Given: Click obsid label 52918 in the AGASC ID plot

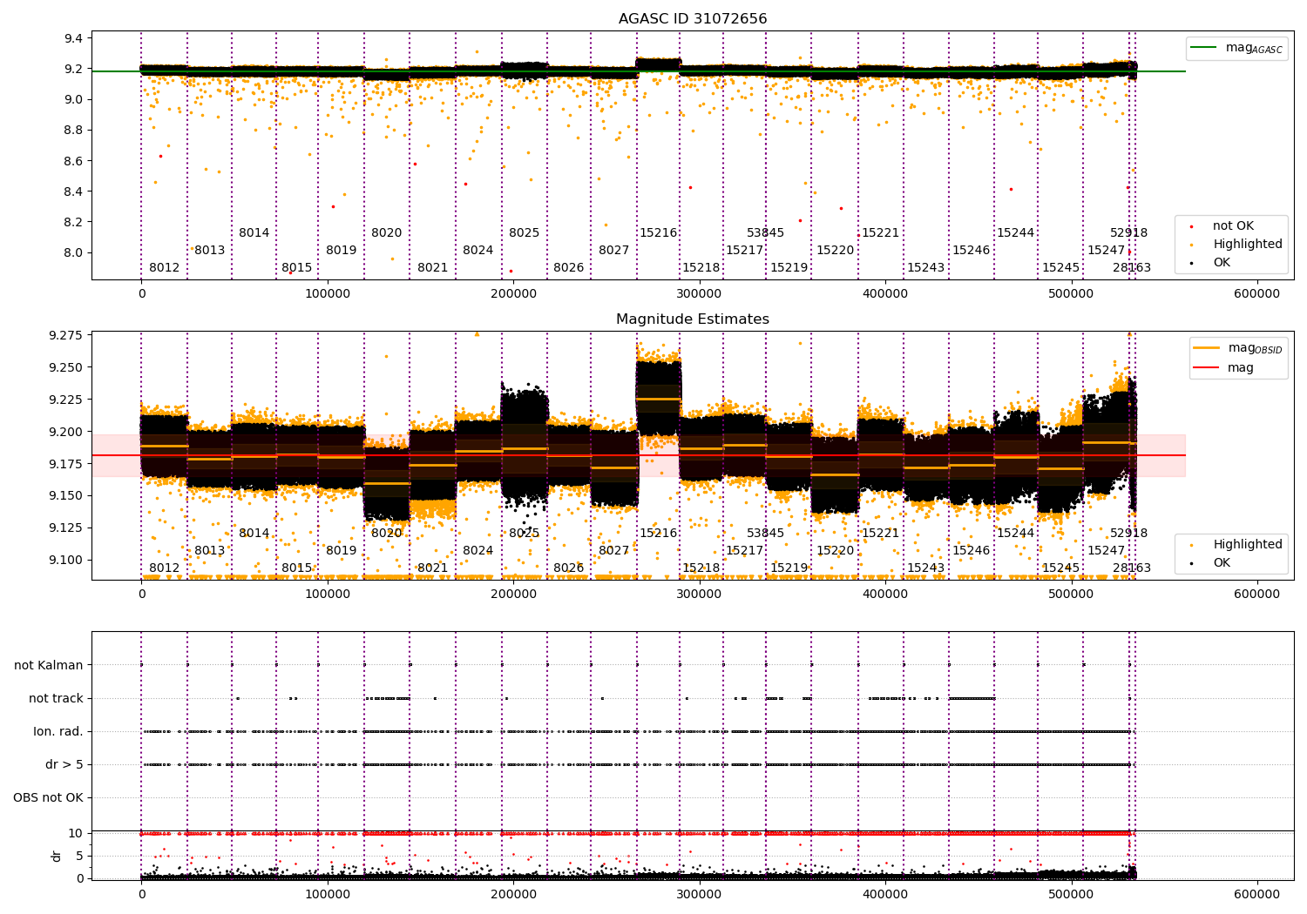Looking at the screenshot, I should [x=1129, y=233].
